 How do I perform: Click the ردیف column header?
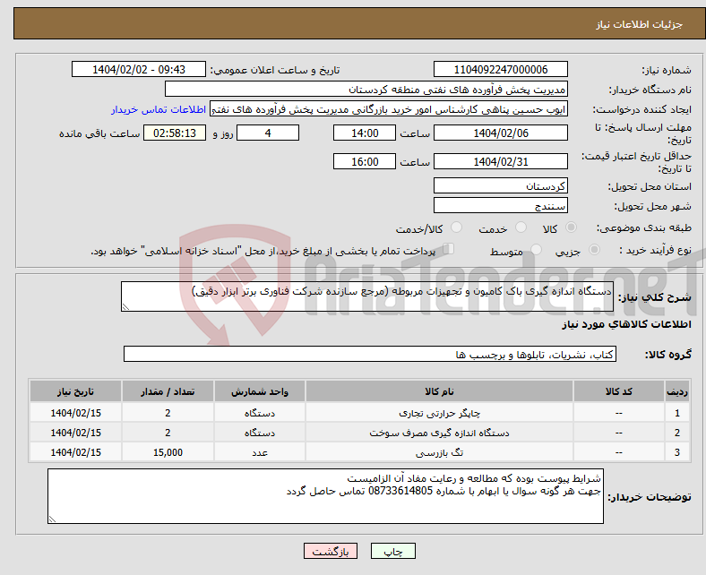676,391
